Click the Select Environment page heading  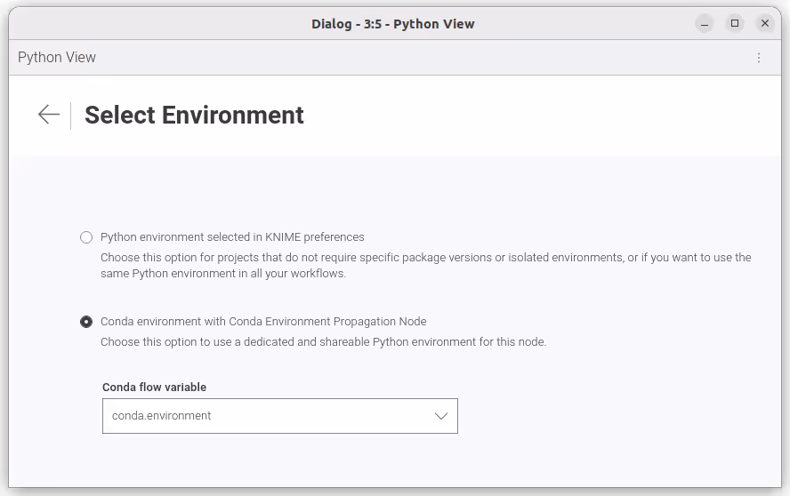194,116
